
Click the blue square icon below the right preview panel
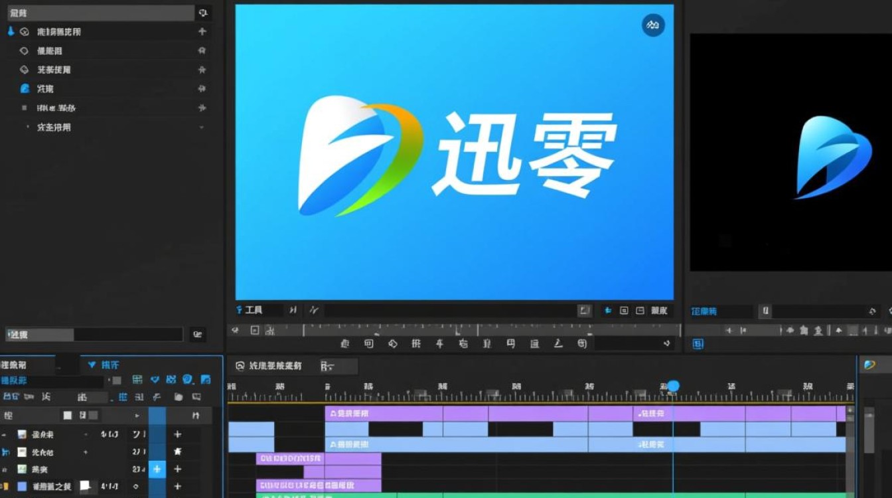(698, 343)
